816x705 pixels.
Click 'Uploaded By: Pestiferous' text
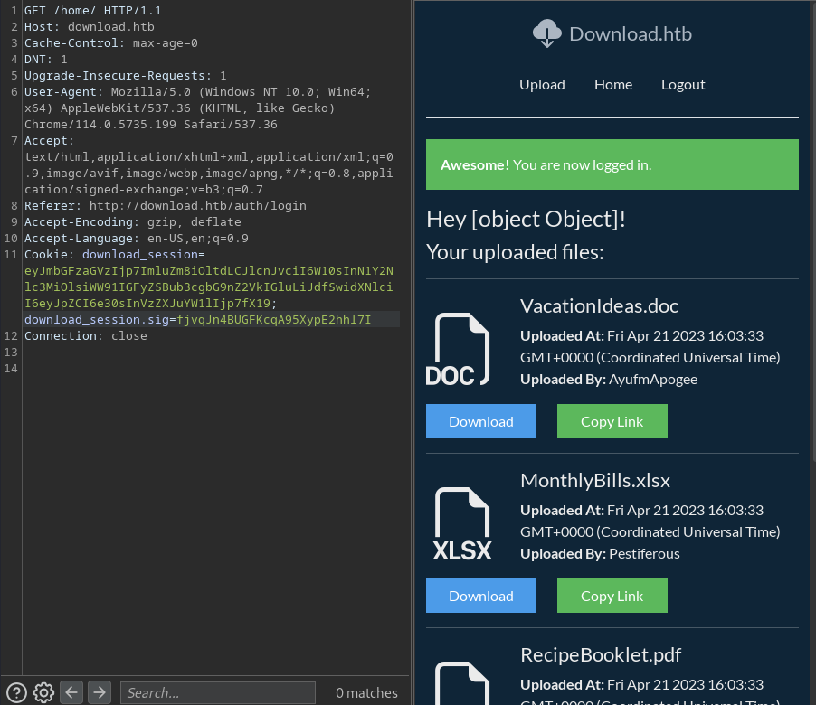point(600,554)
